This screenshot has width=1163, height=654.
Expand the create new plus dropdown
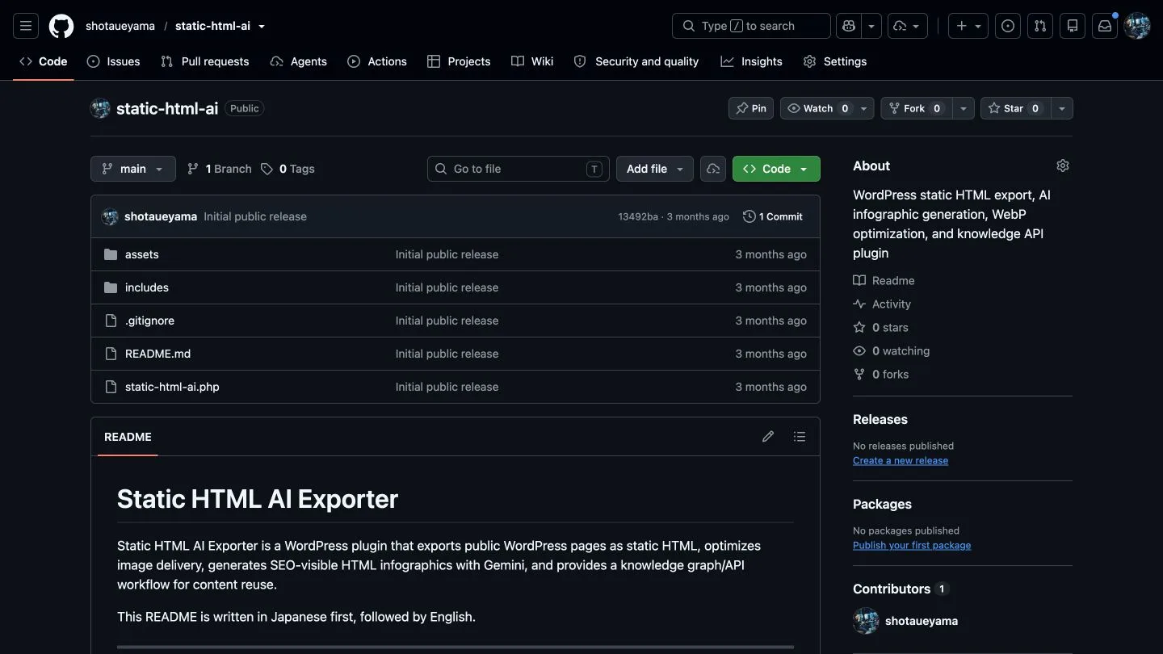click(968, 26)
